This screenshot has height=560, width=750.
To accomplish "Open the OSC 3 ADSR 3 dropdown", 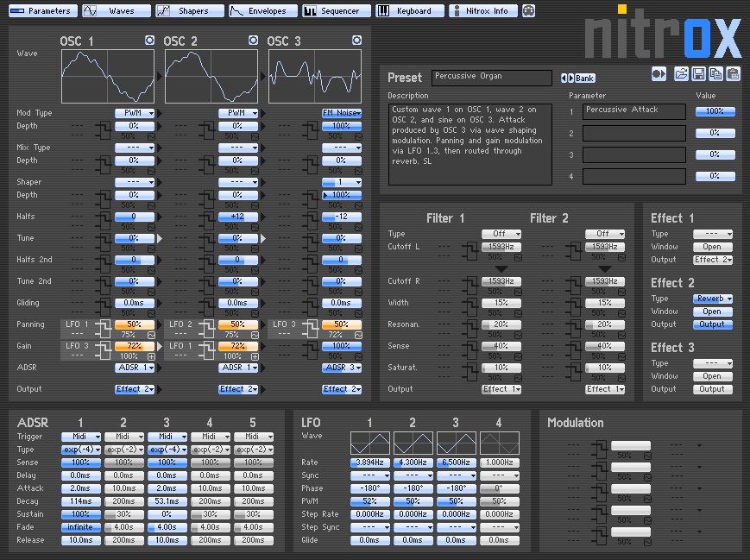I will coord(342,368).
